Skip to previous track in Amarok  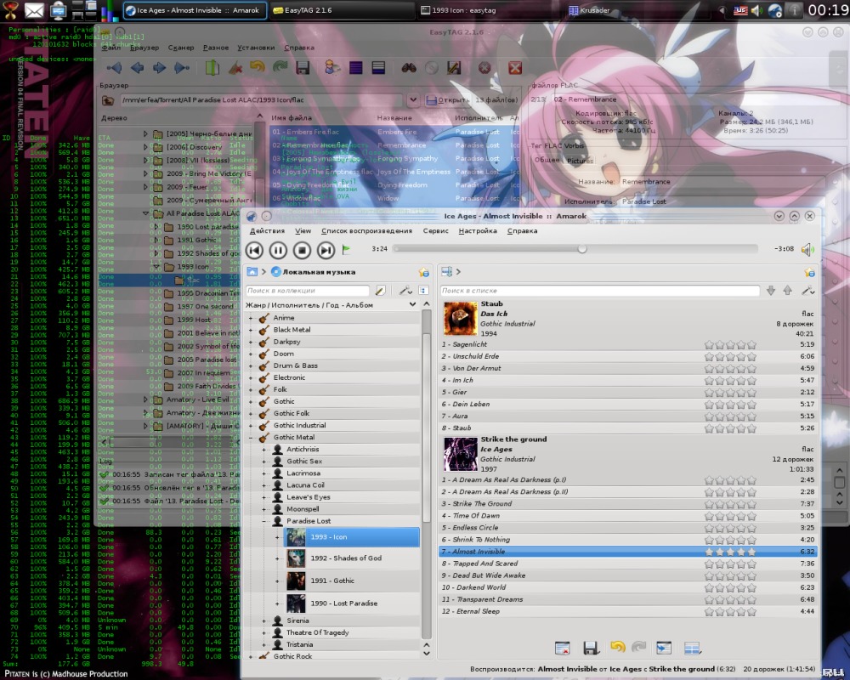point(254,250)
